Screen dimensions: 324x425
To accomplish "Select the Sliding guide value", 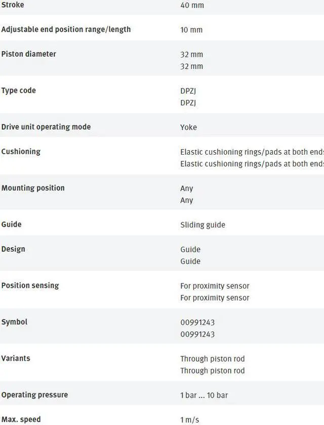I will click(202, 225).
